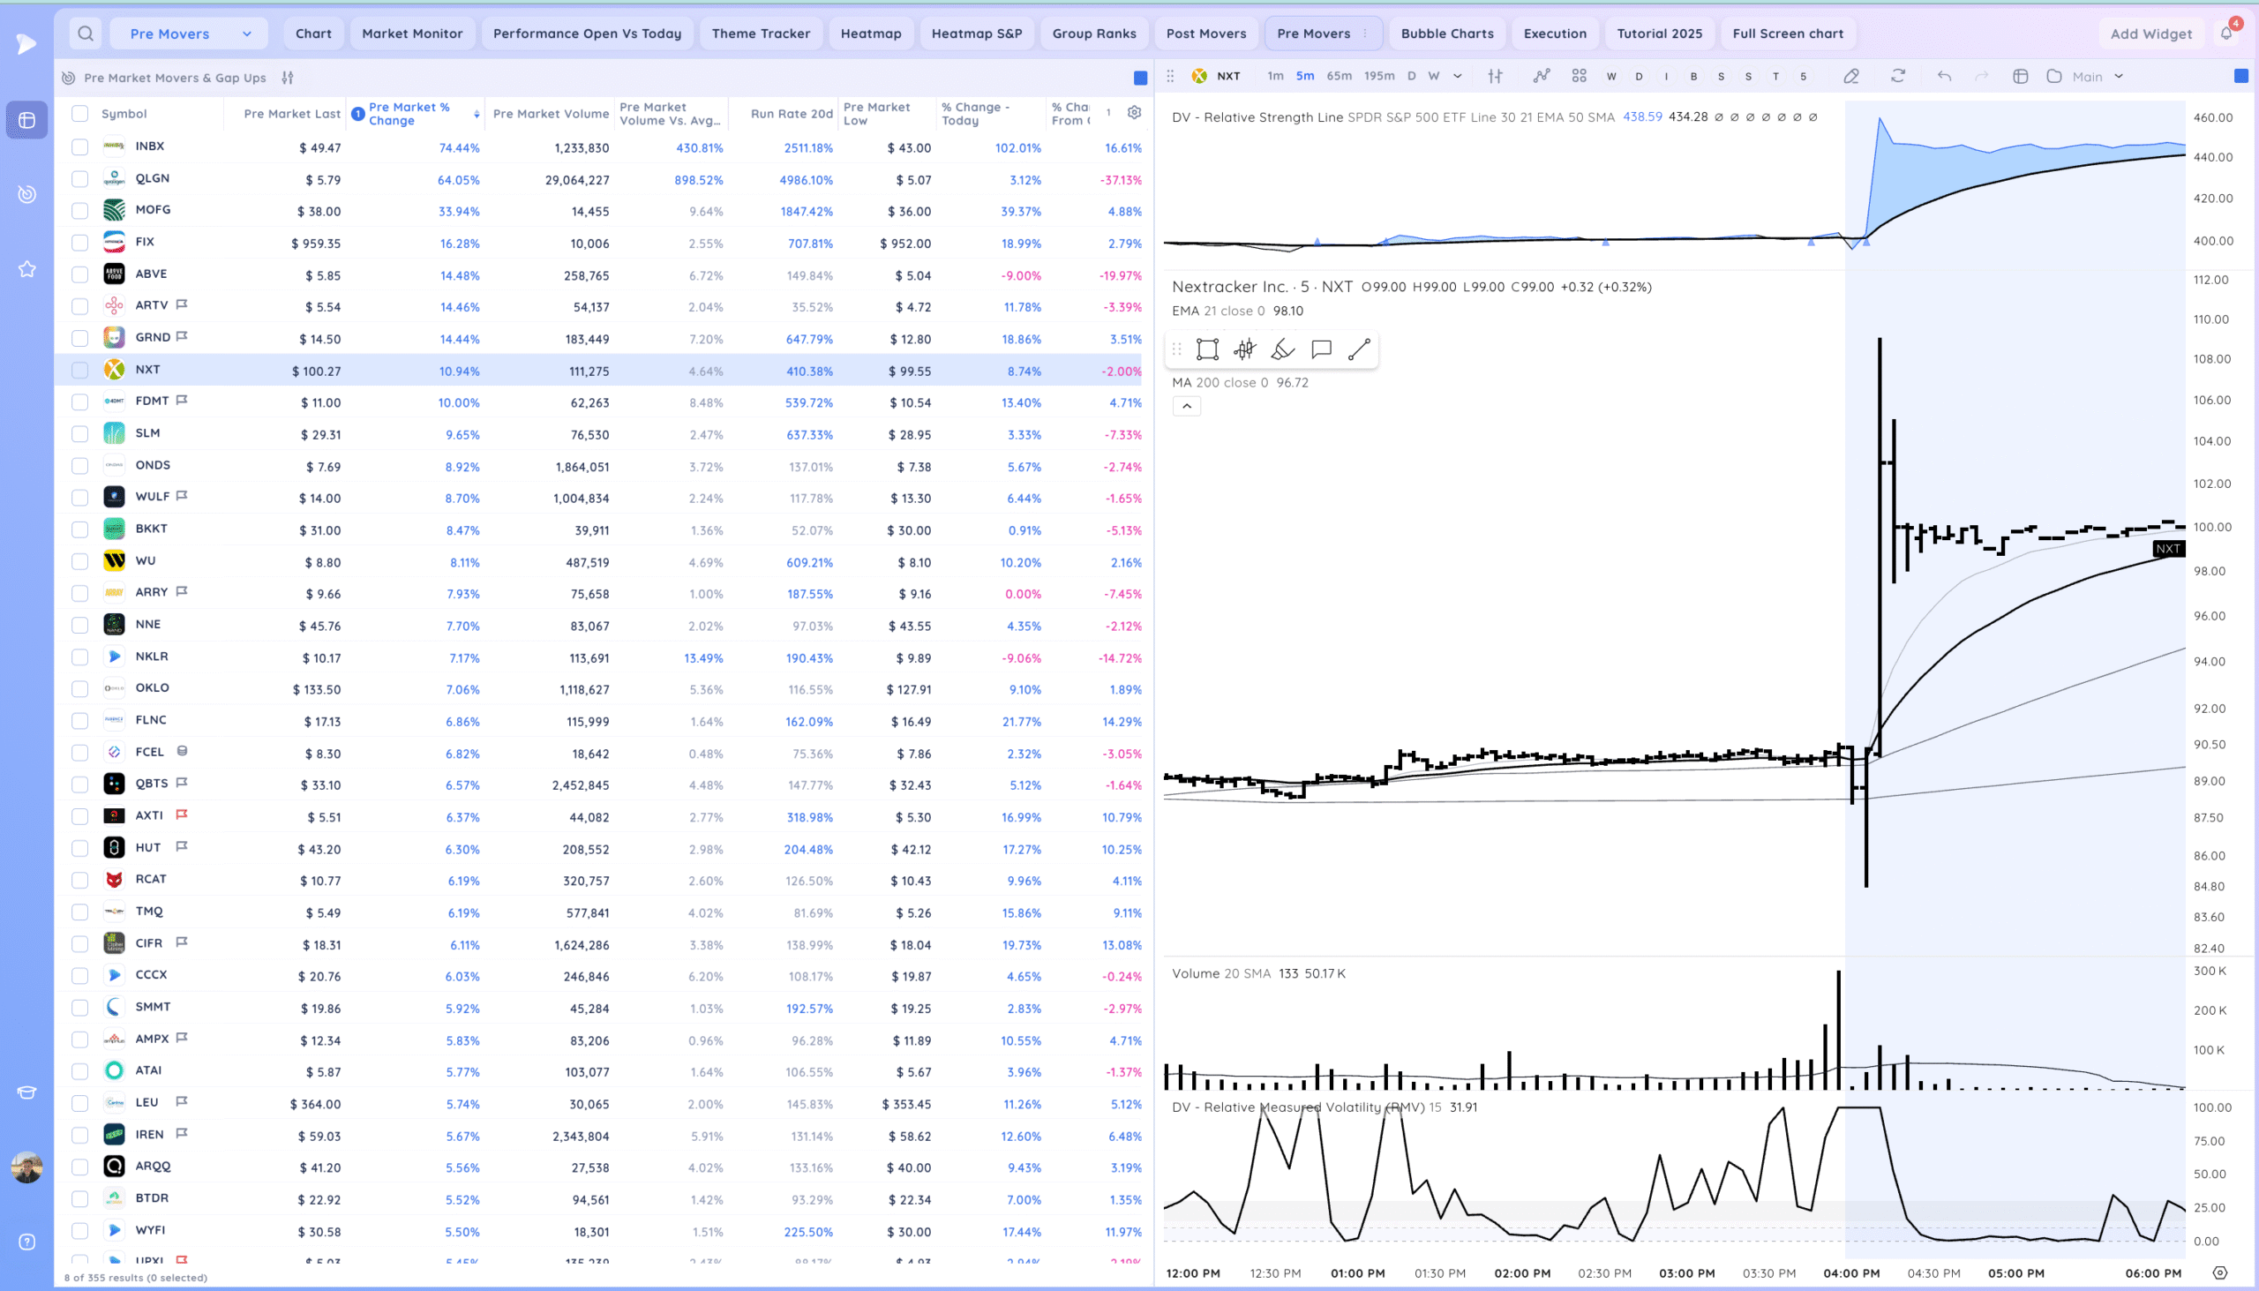Collapse the chart indicator legend chevron
The height and width of the screenshot is (1291, 2259).
click(1186, 406)
